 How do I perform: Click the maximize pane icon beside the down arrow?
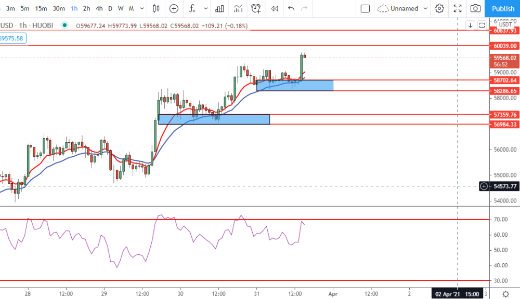[x=482, y=25]
